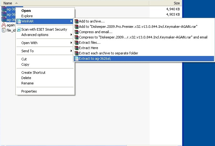Select the first ag-36 archive file icon
The height and width of the screenshot is (146, 215).
[x=4, y=9]
